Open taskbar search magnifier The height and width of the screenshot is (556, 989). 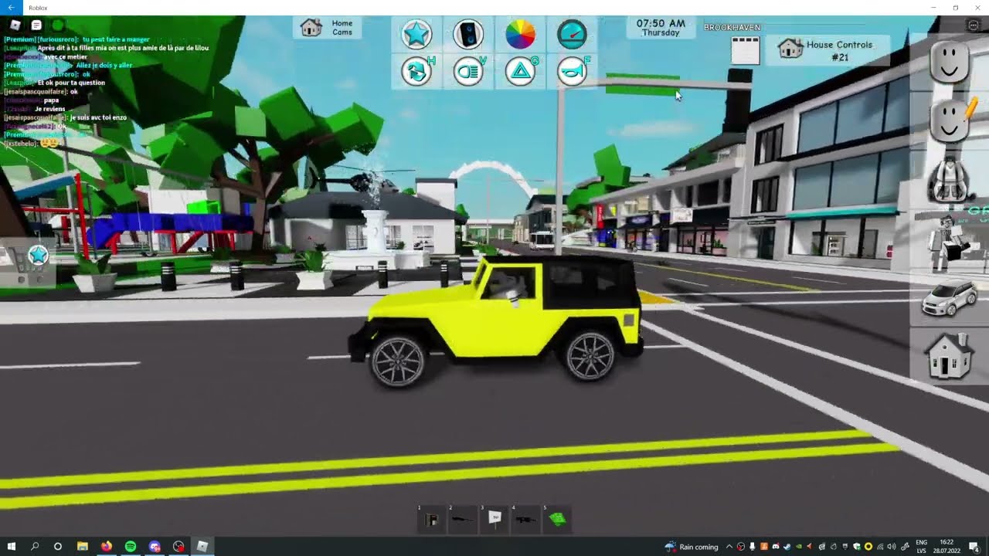[x=35, y=547]
